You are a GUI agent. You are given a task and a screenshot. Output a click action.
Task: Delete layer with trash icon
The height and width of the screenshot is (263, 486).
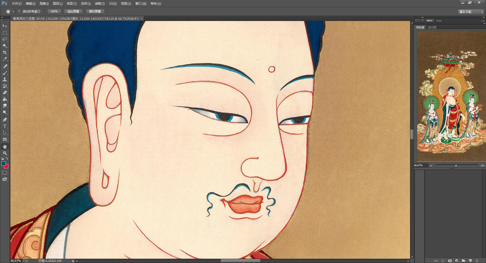[477, 260]
